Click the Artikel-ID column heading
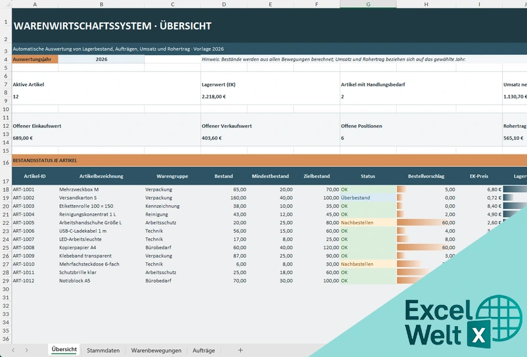This screenshot has height=357, width=527. (35, 176)
